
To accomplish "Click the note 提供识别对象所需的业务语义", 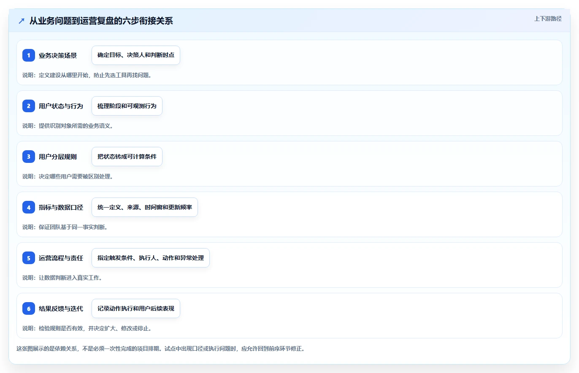I will (68, 126).
